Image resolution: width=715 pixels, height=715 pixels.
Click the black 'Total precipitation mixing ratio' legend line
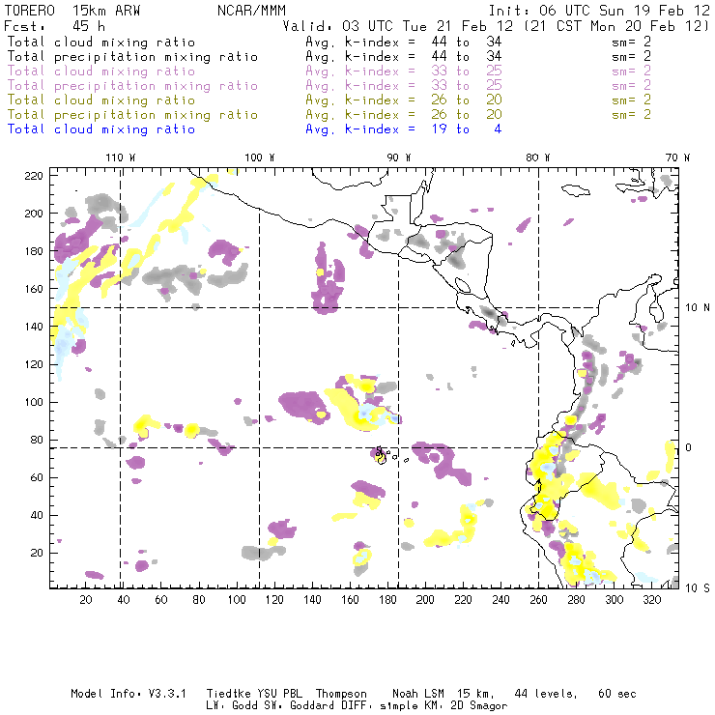point(132,57)
